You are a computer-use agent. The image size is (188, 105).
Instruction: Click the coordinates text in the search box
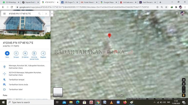(x=20, y=14)
